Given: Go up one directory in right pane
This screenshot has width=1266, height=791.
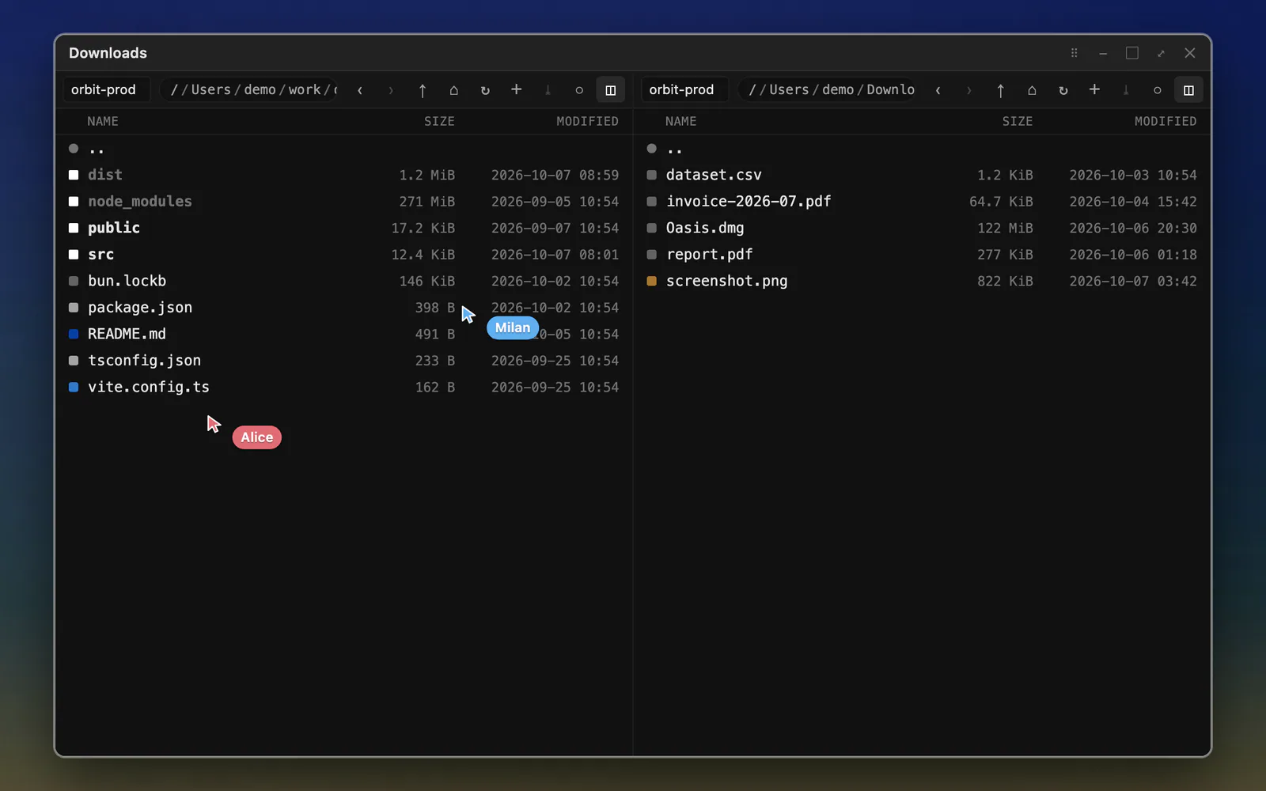Looking at the screenshot, I should (x=1001, y=90).
